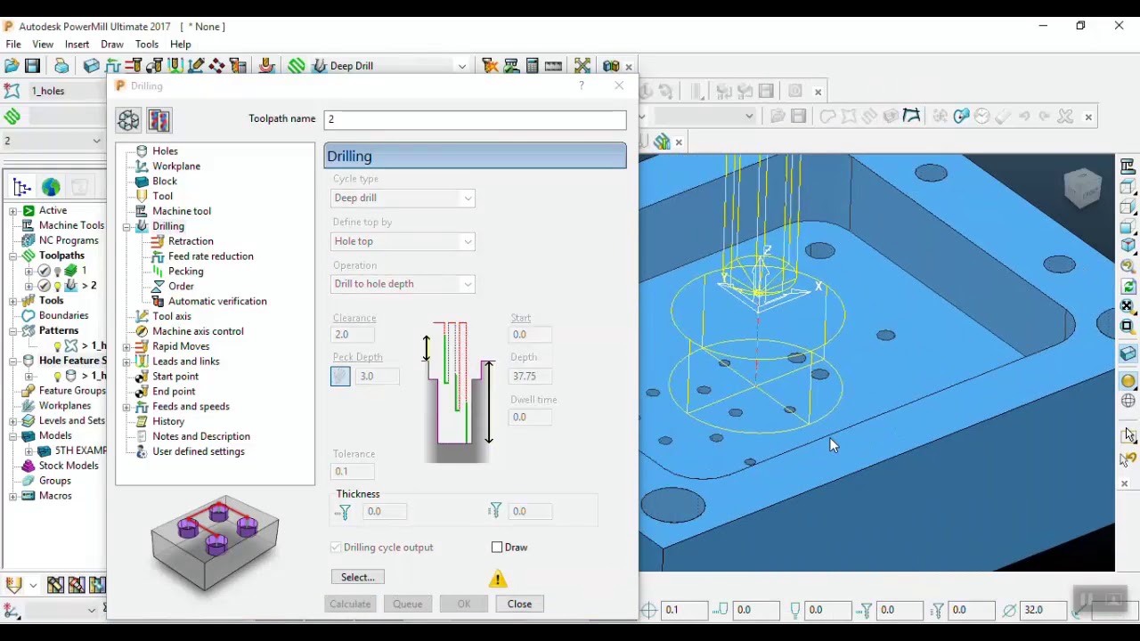Screen dimensions: 1140x641
Task: Open the Draw menu
Action: tap(112, 45)
